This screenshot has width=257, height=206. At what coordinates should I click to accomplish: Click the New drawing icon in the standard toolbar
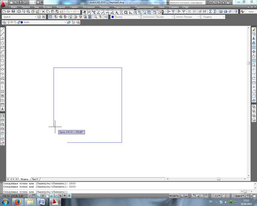point(4,11)
